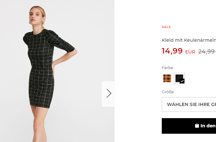
Task: Click the white checkmark badge on the black swatch
Action: 182,81
